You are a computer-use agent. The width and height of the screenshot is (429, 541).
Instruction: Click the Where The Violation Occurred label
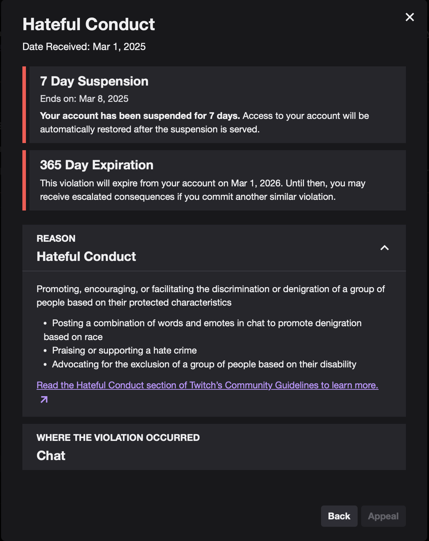point(118,438)
